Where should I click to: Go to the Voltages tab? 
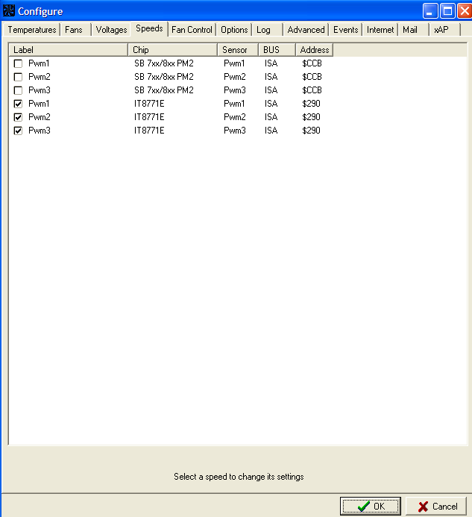tap(111, 30)
